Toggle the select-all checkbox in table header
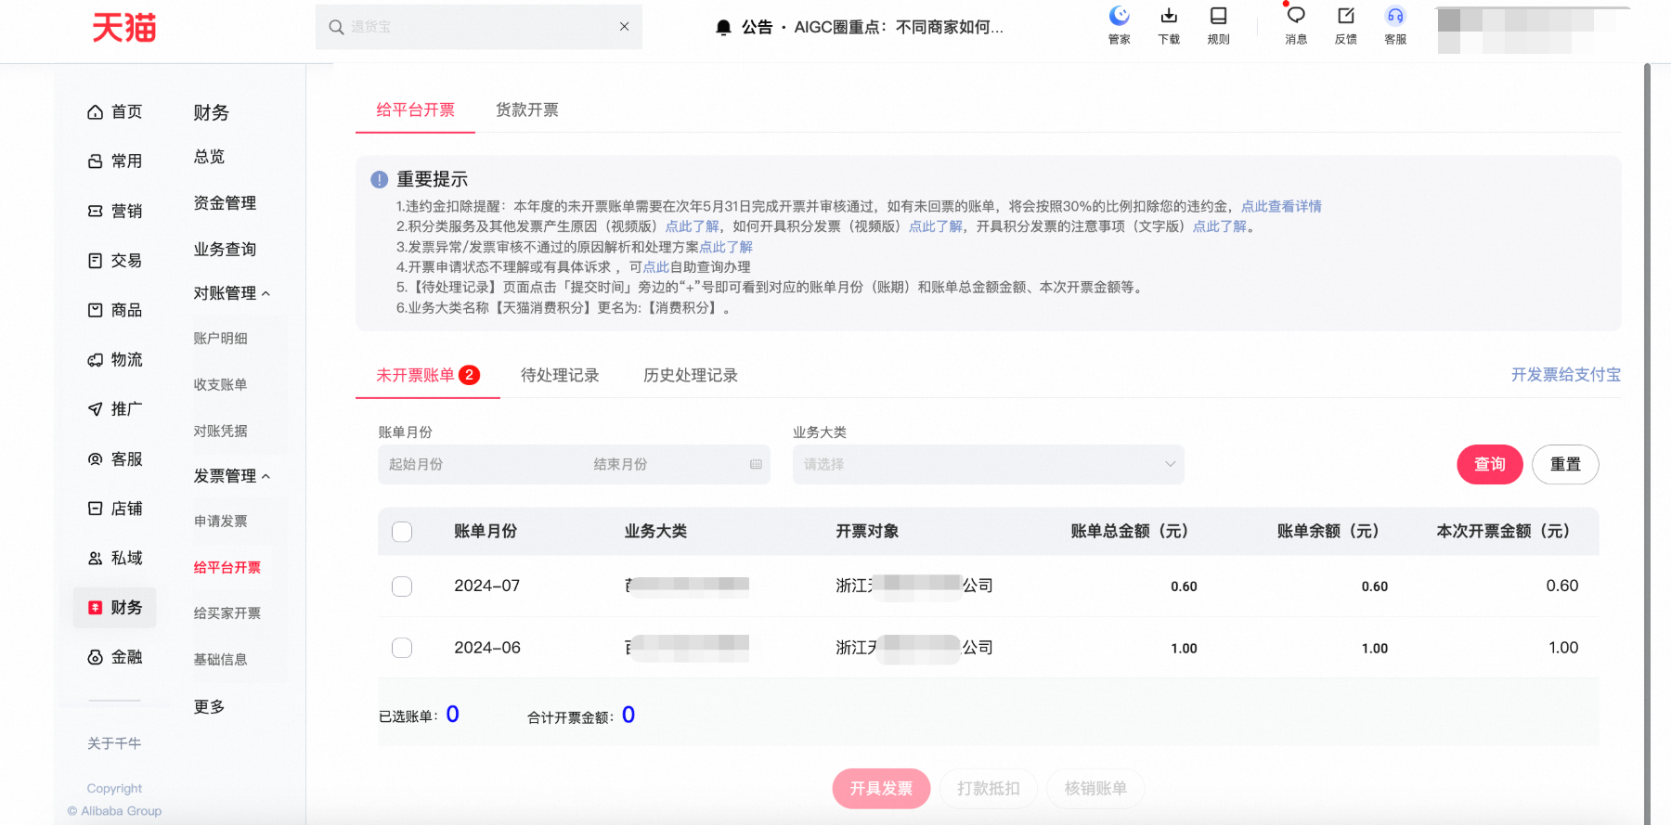 [x=402, y=532]
